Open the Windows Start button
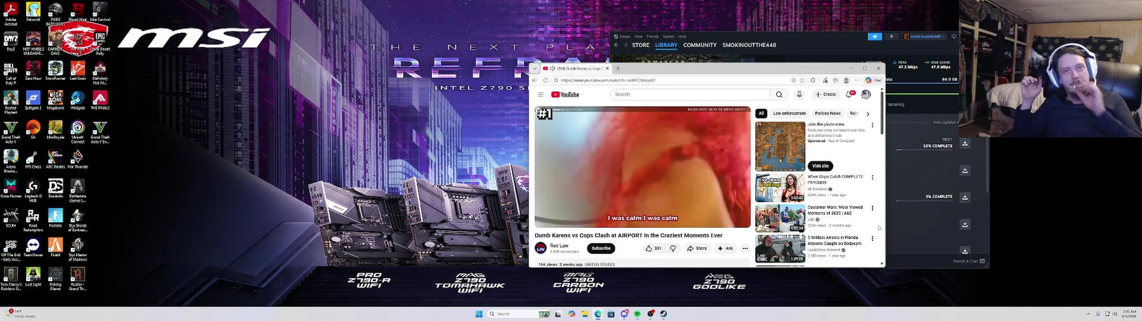1142x321 pixels. point(479,314)
